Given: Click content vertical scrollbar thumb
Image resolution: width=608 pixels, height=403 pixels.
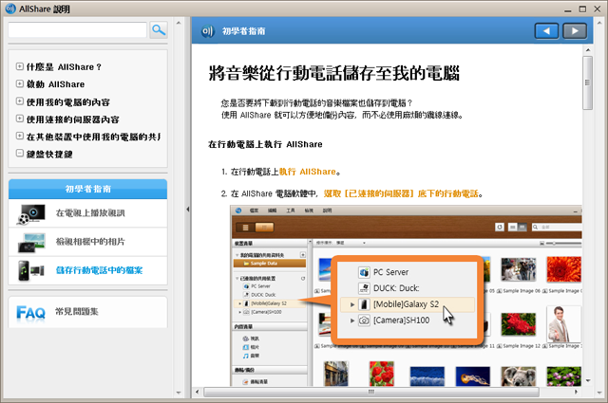Looking at the screenshot, I should click(587, 82).
